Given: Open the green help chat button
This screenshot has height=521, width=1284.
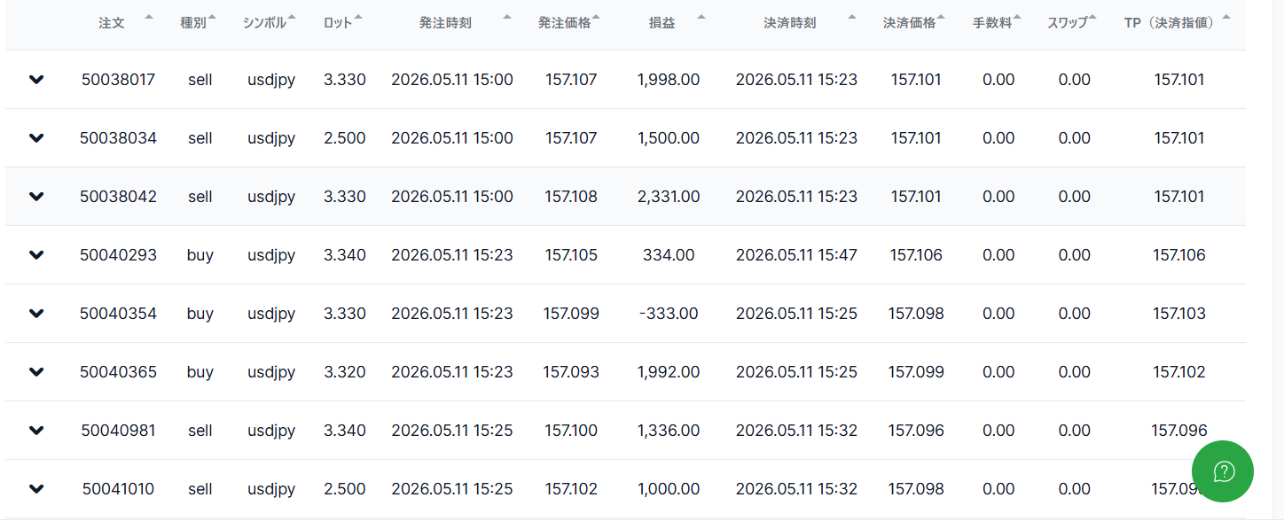Looking at the screenshot, I should (1223, 471).
